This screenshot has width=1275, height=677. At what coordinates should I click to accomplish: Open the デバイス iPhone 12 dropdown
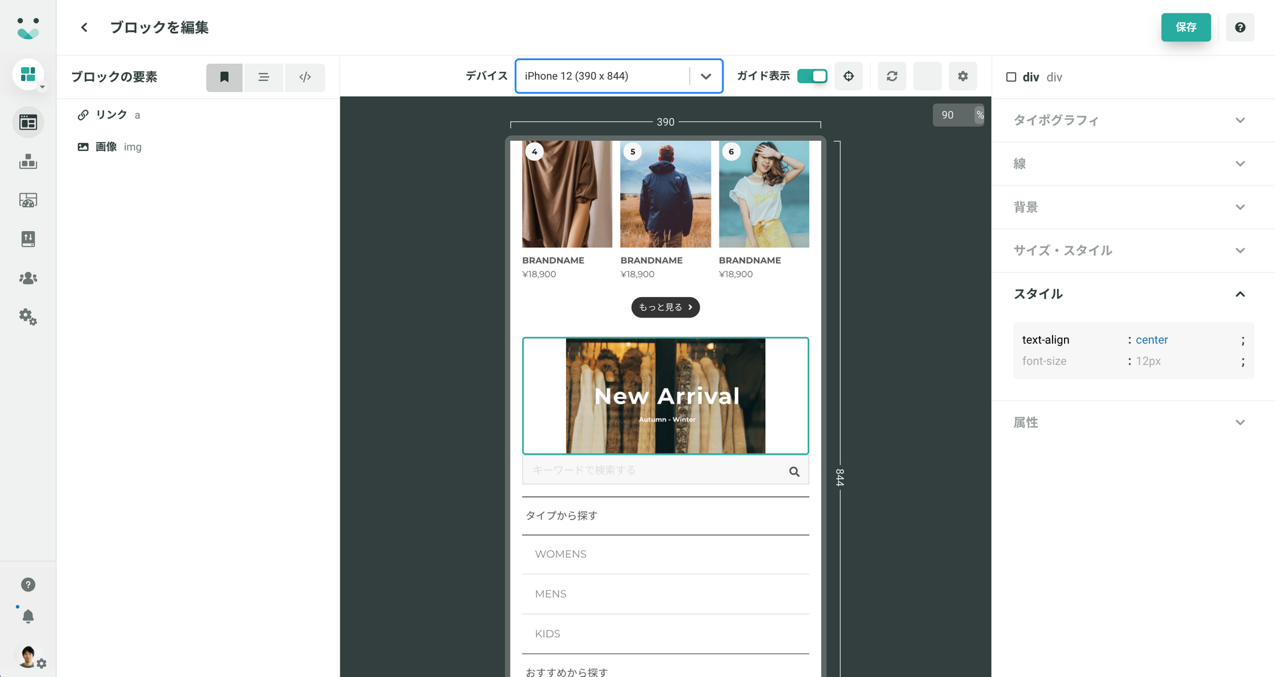pos(618,76)
